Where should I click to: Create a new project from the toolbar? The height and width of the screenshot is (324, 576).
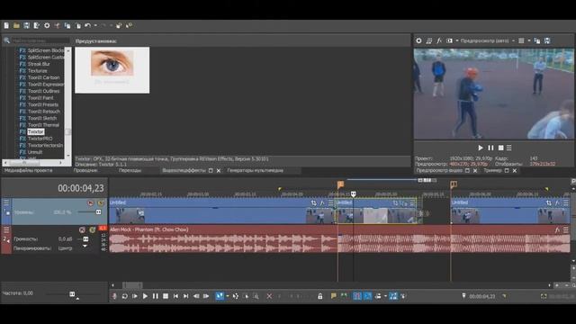[x=6, y=25]
